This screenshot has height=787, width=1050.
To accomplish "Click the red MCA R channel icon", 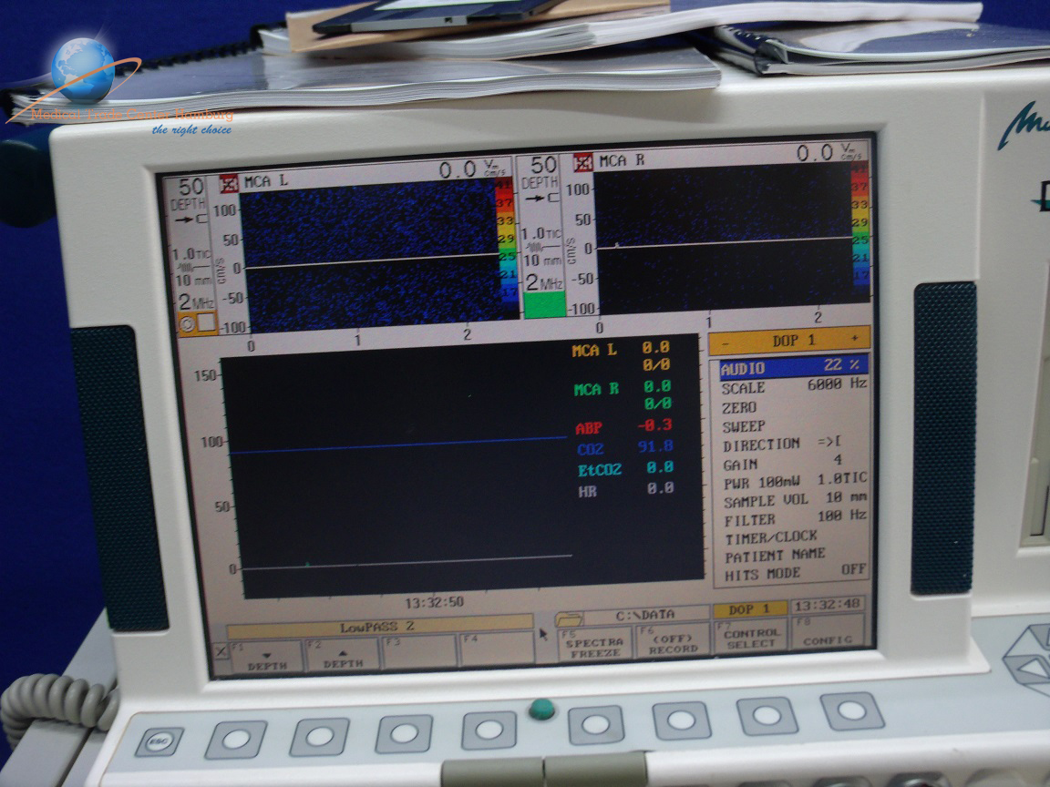I will coord(583,163).
